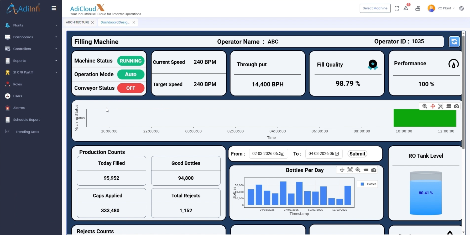Toggle the Conveyor Status OFF indicator

coord(131,88)
